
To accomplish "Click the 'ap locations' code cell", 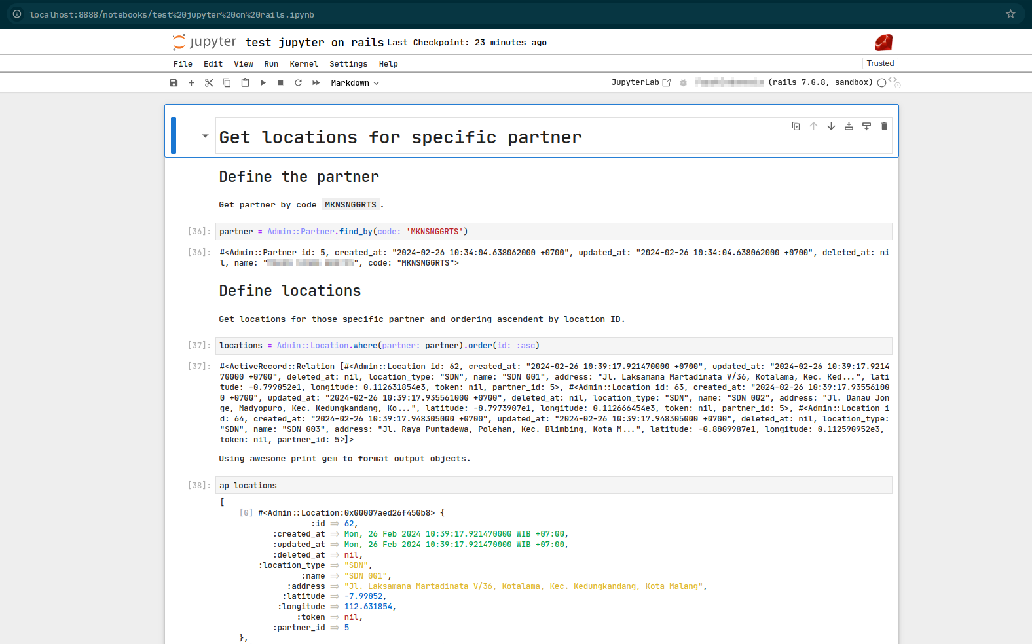I will tap(553, 486).
